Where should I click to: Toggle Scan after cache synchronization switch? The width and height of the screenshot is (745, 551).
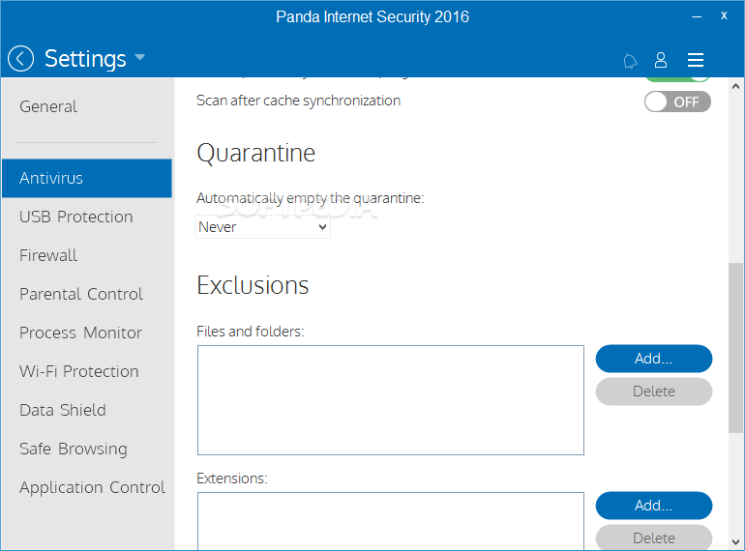tap(677, 101)
